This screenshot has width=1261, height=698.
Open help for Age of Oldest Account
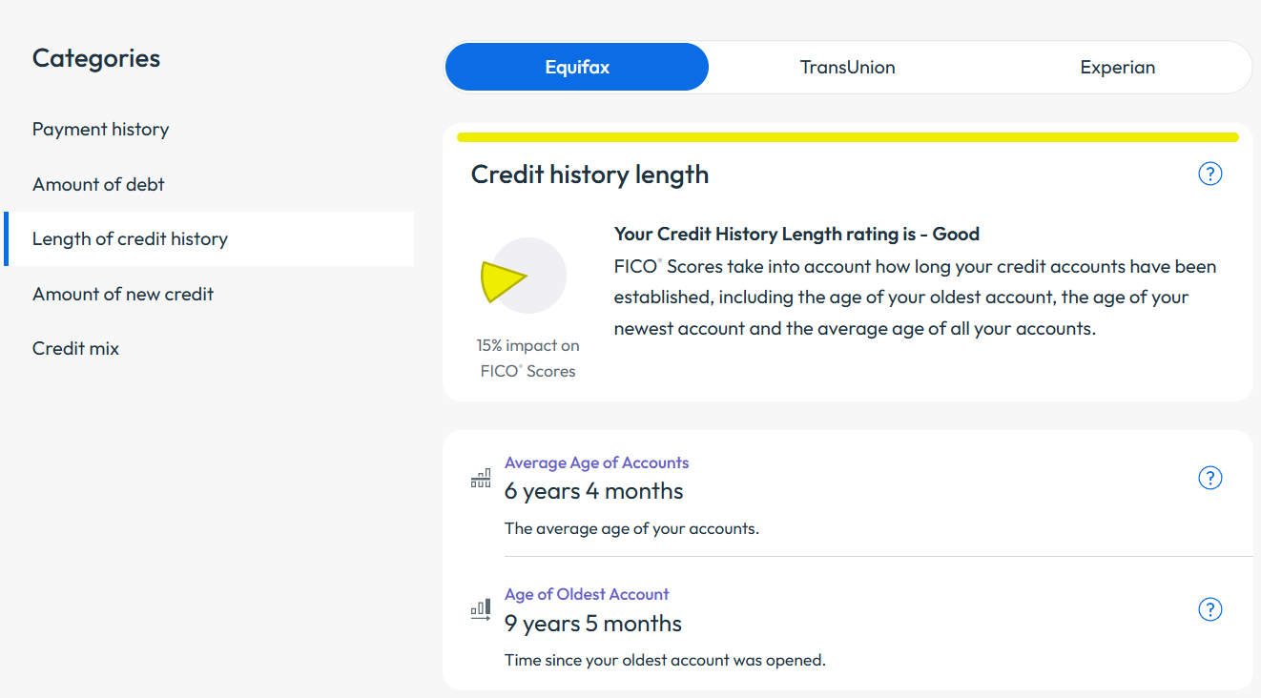coord(1209,609)
